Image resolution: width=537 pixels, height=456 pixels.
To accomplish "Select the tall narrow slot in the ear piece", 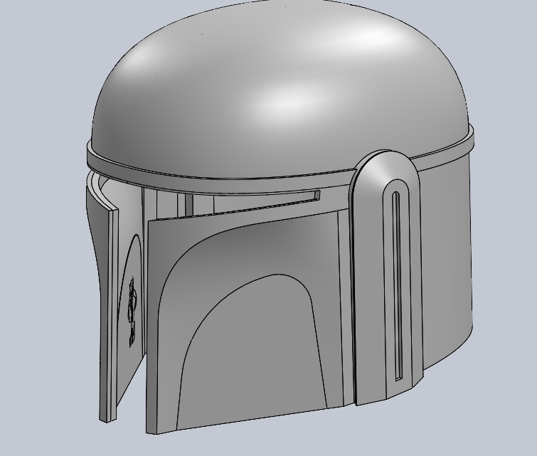I will click(x=398, y=287).
